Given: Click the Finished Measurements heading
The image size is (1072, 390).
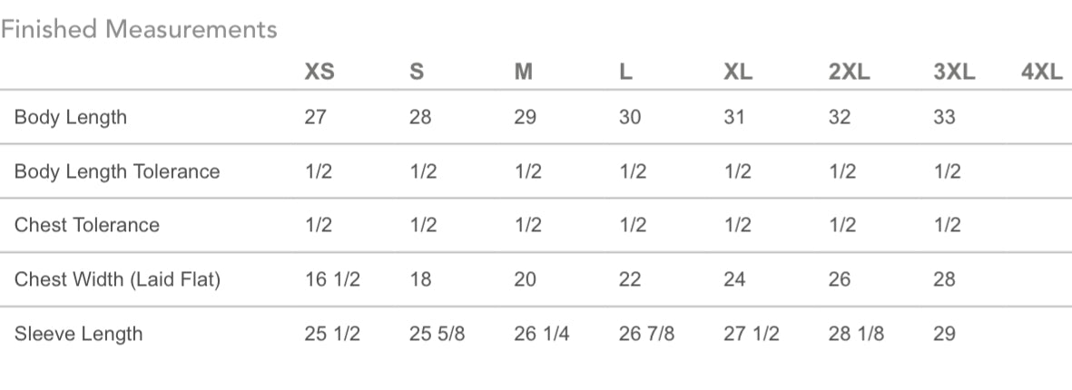Looking at the screenshot, I should 139,29.
